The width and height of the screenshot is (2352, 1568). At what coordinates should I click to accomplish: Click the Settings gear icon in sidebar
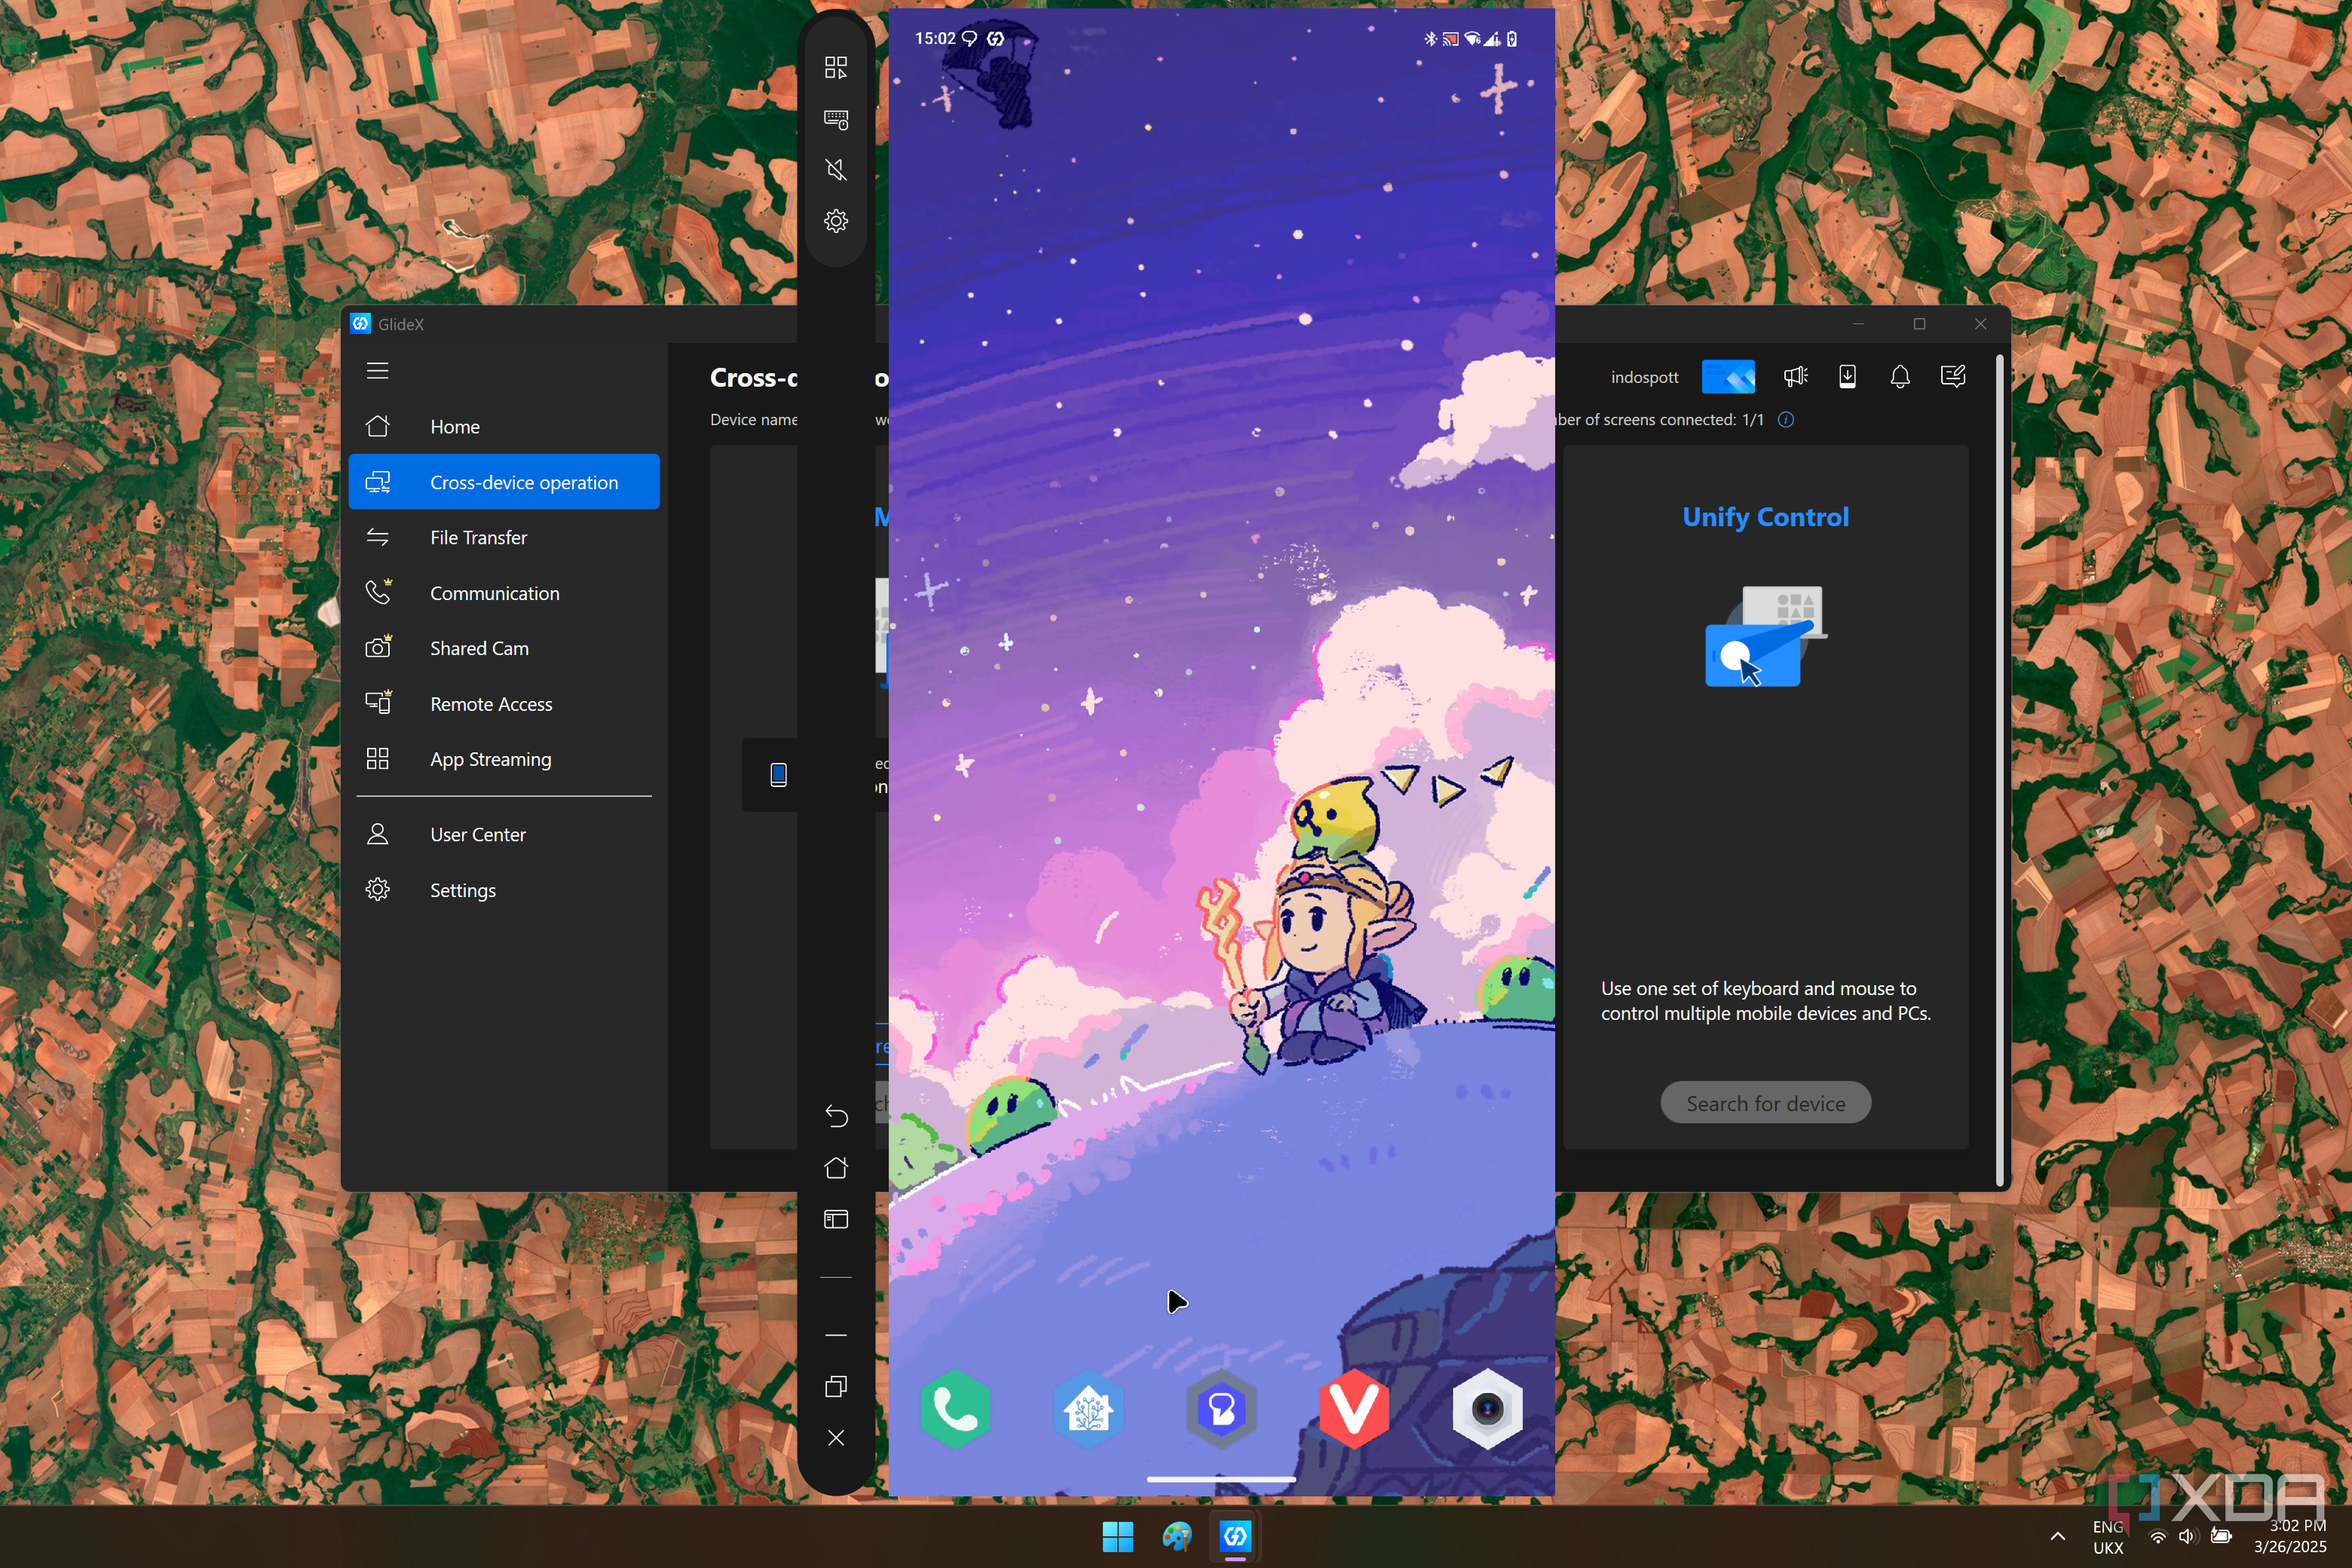377,890
